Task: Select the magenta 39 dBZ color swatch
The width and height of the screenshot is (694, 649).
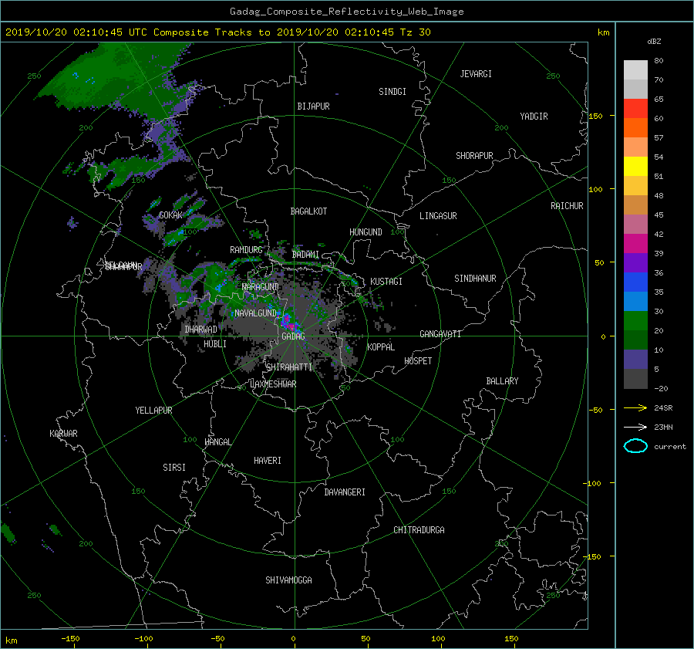Action: (x=635, y=244)
